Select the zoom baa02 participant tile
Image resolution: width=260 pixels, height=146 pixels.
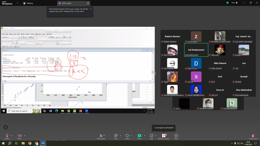click(196, 37)
